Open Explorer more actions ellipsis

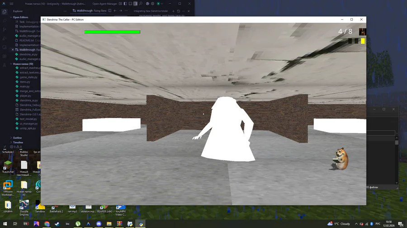65,11
